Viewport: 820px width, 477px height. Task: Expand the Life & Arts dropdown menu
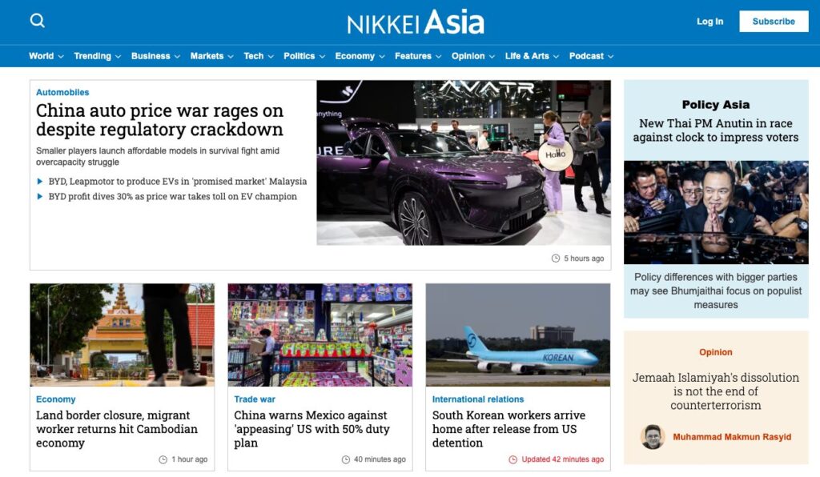tap(532, 56)
